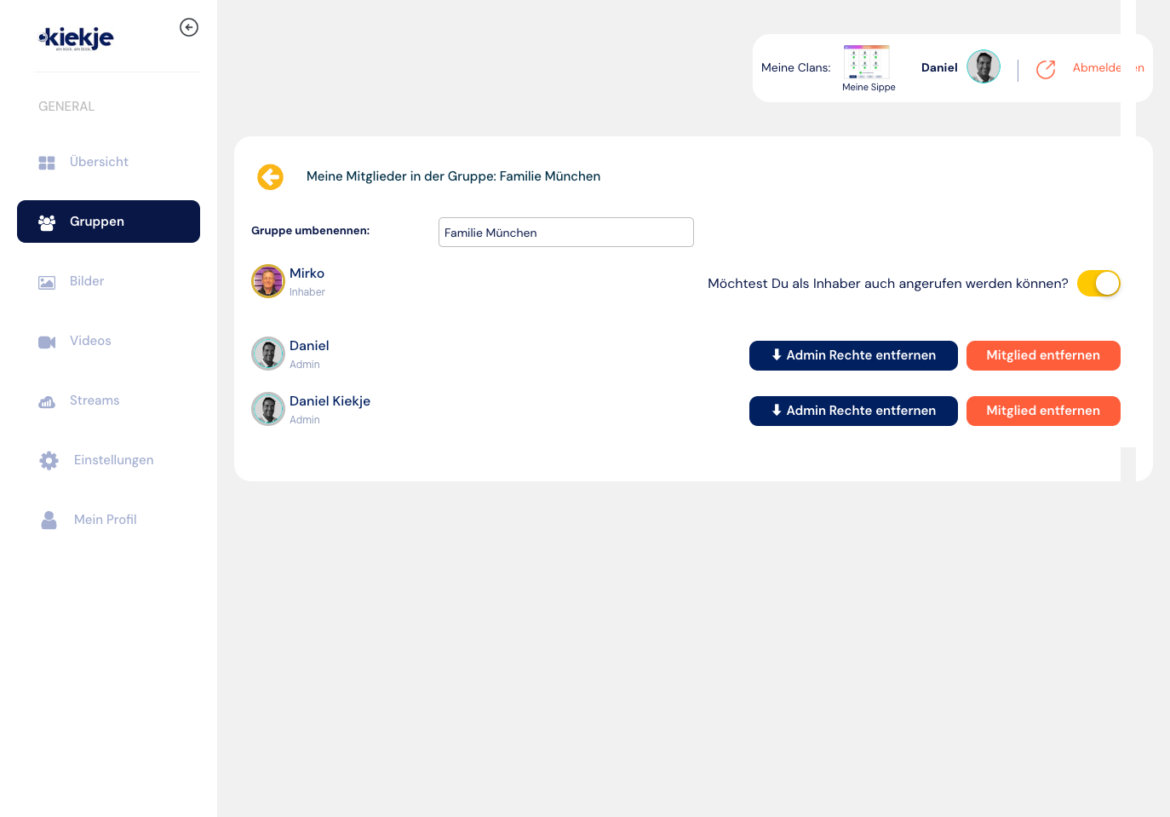Click the kiekje logo
Screen dimensions: 1170x817
tap(76, 38)
